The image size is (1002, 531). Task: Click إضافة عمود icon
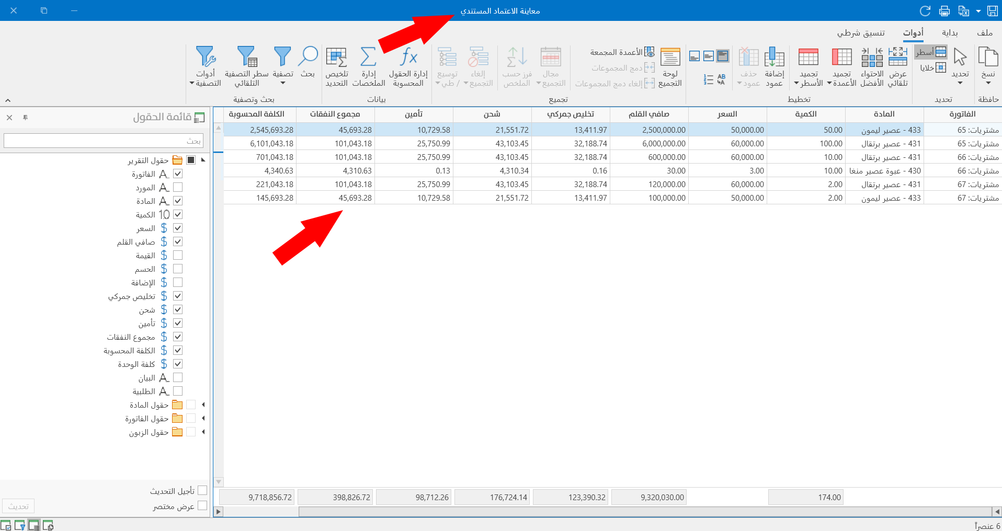point(774,67)
